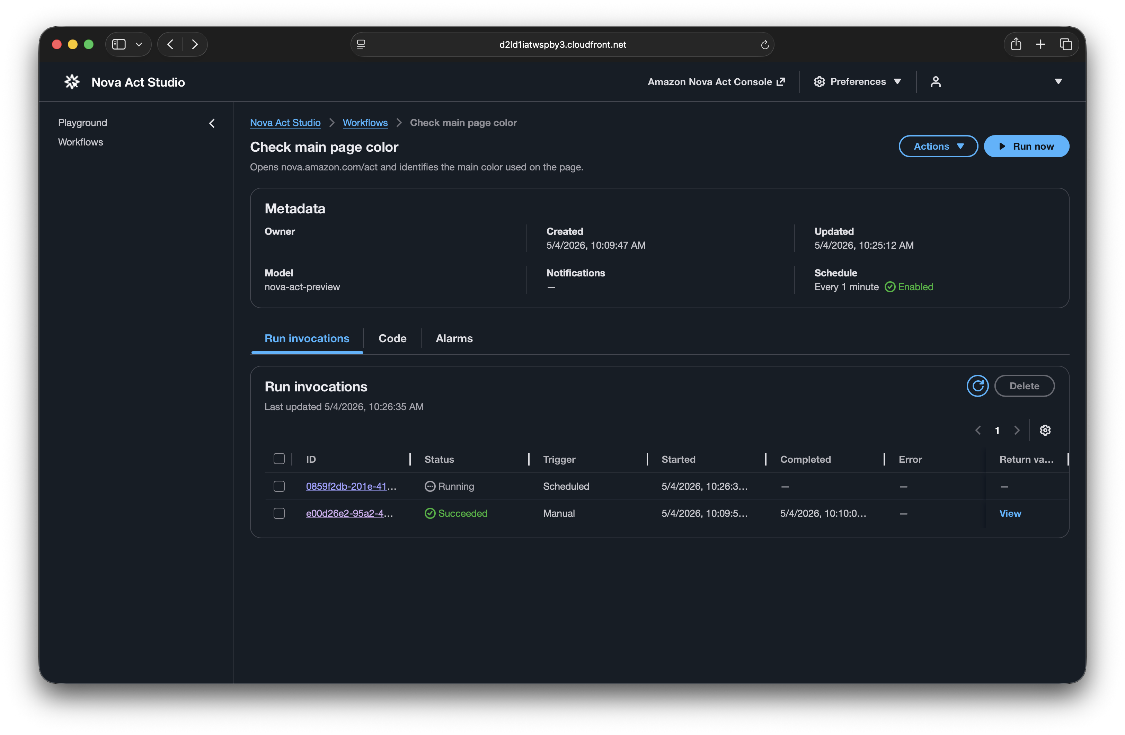1125x735 pixels.
Task: Show Safari tab overview
Action: 1065,44
